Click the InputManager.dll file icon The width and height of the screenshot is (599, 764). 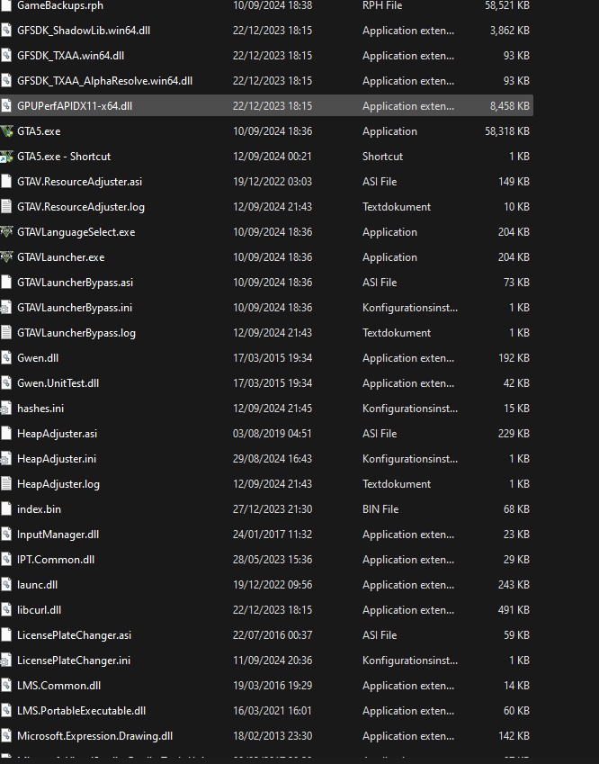coord(5,535)
